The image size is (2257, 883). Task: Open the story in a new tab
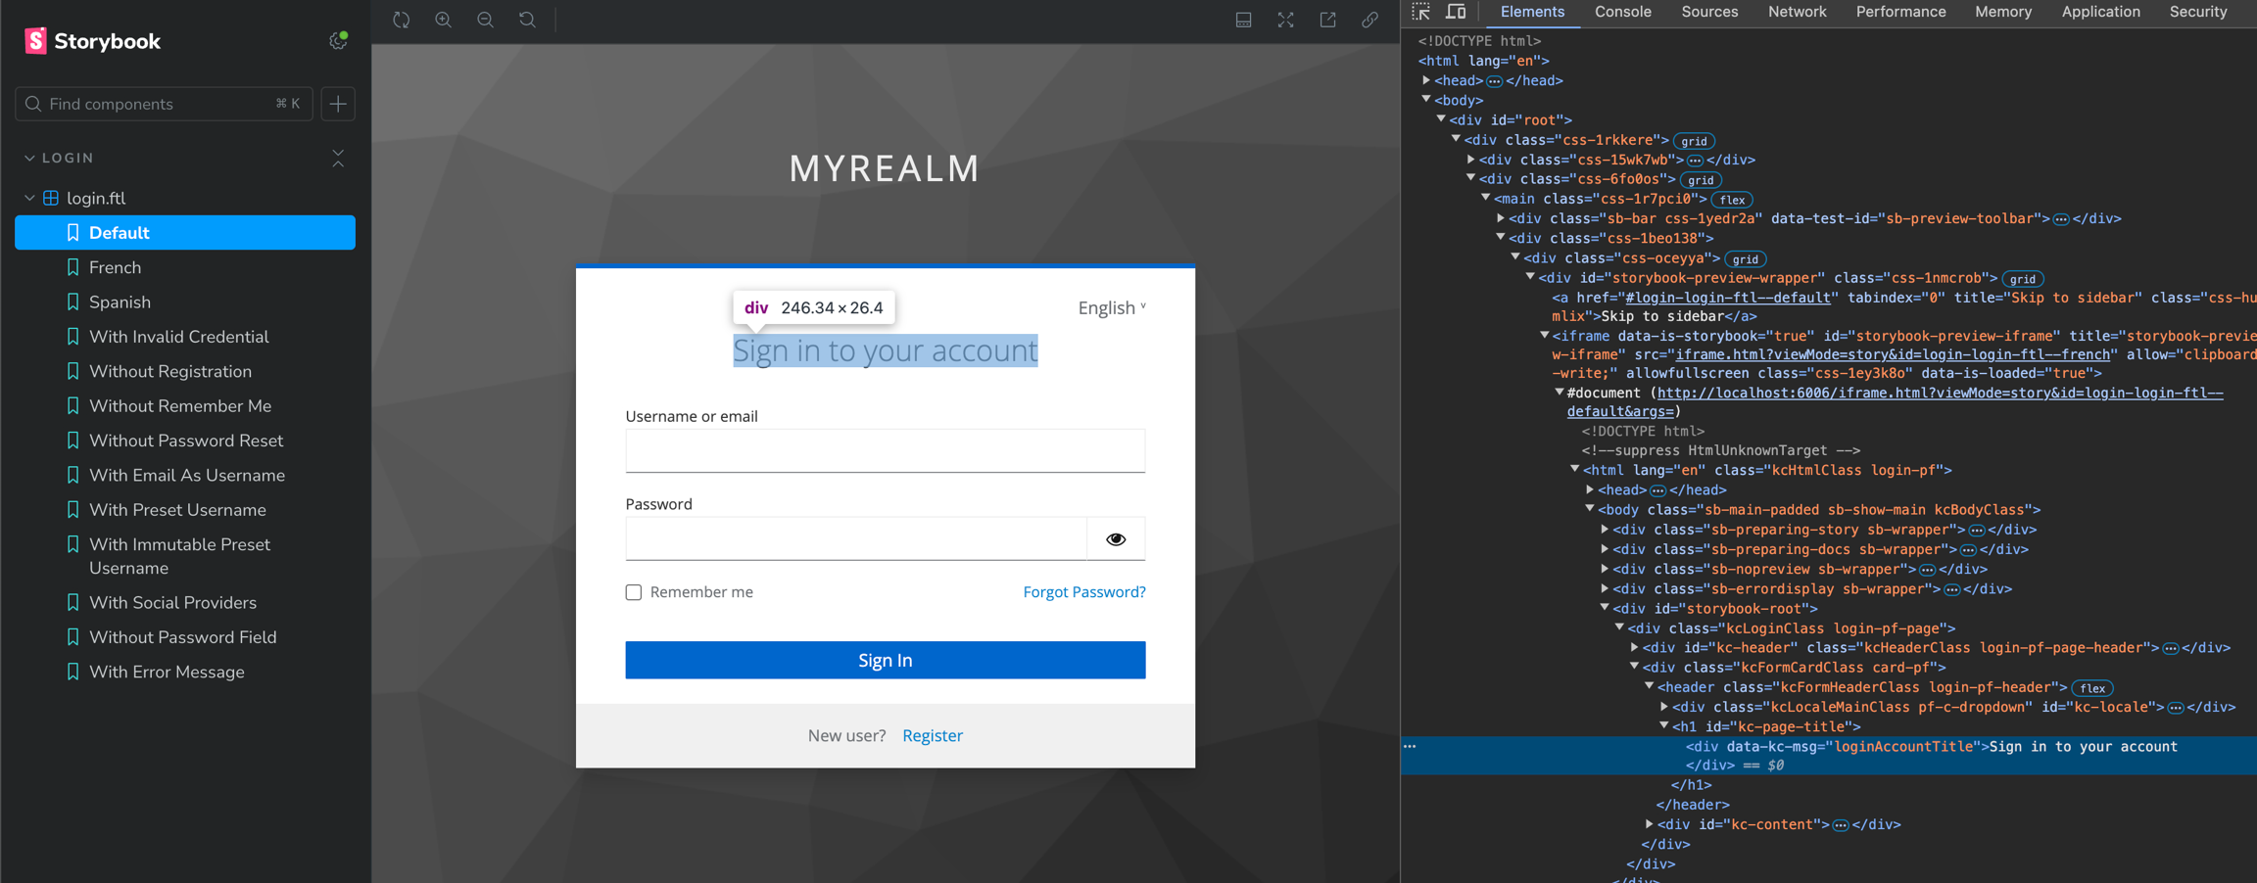click(1328, 20)
